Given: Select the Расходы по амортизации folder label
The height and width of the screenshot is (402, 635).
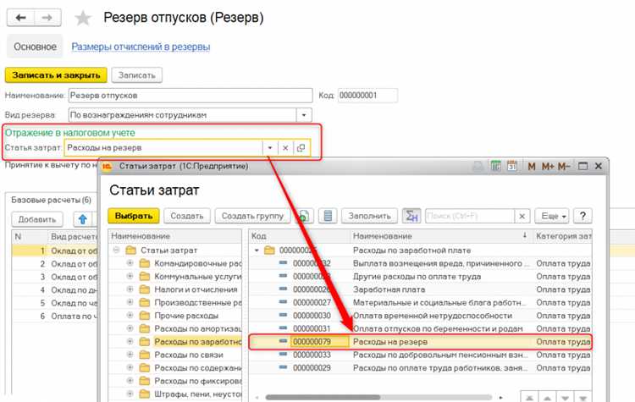Looking at the screenshot, I should 197,328.
